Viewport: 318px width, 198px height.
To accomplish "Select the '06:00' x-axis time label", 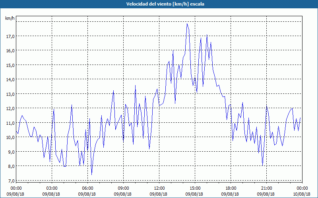I will click(x=87, y=188).
